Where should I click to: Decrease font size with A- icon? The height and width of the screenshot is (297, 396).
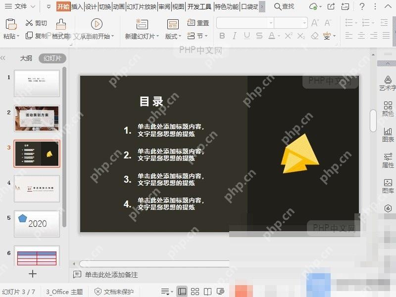[x=328, y=23]
